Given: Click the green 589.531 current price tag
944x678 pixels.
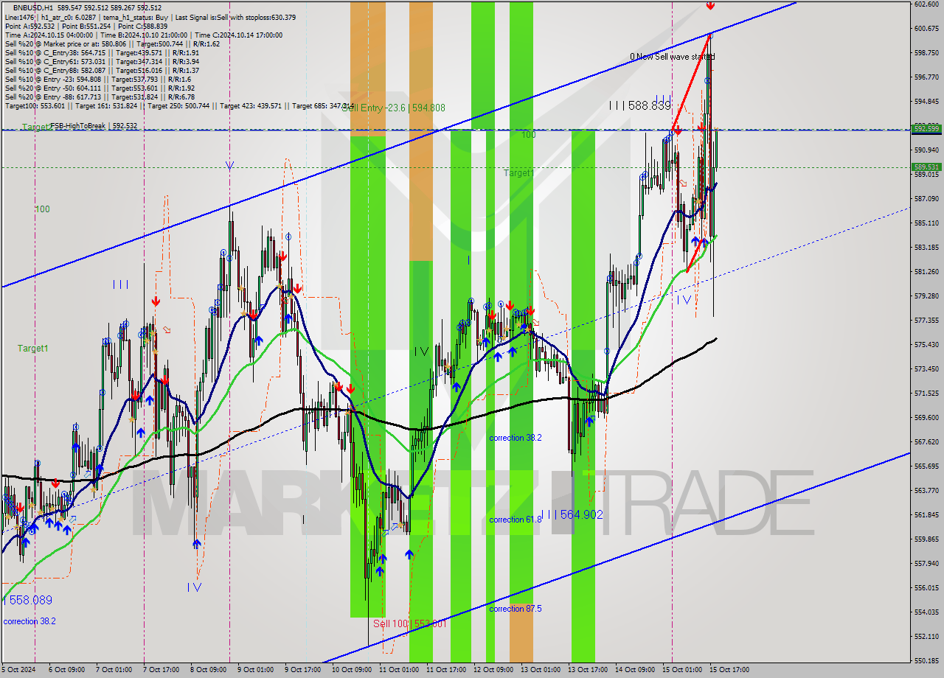Looking at the screenshot, I should tap(927, 167).
